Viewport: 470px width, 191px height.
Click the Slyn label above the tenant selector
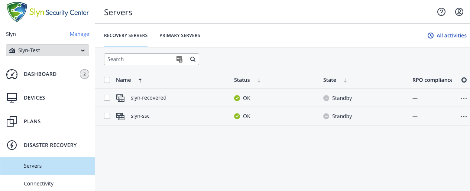tap(11, 34)
